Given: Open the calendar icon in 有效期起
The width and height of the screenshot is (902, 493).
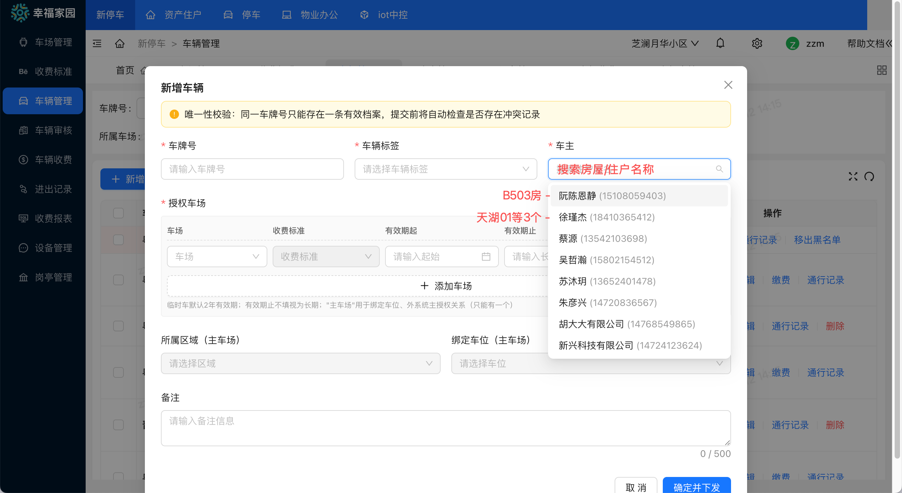Looking at the screenshot, I should tap(486, 257).
